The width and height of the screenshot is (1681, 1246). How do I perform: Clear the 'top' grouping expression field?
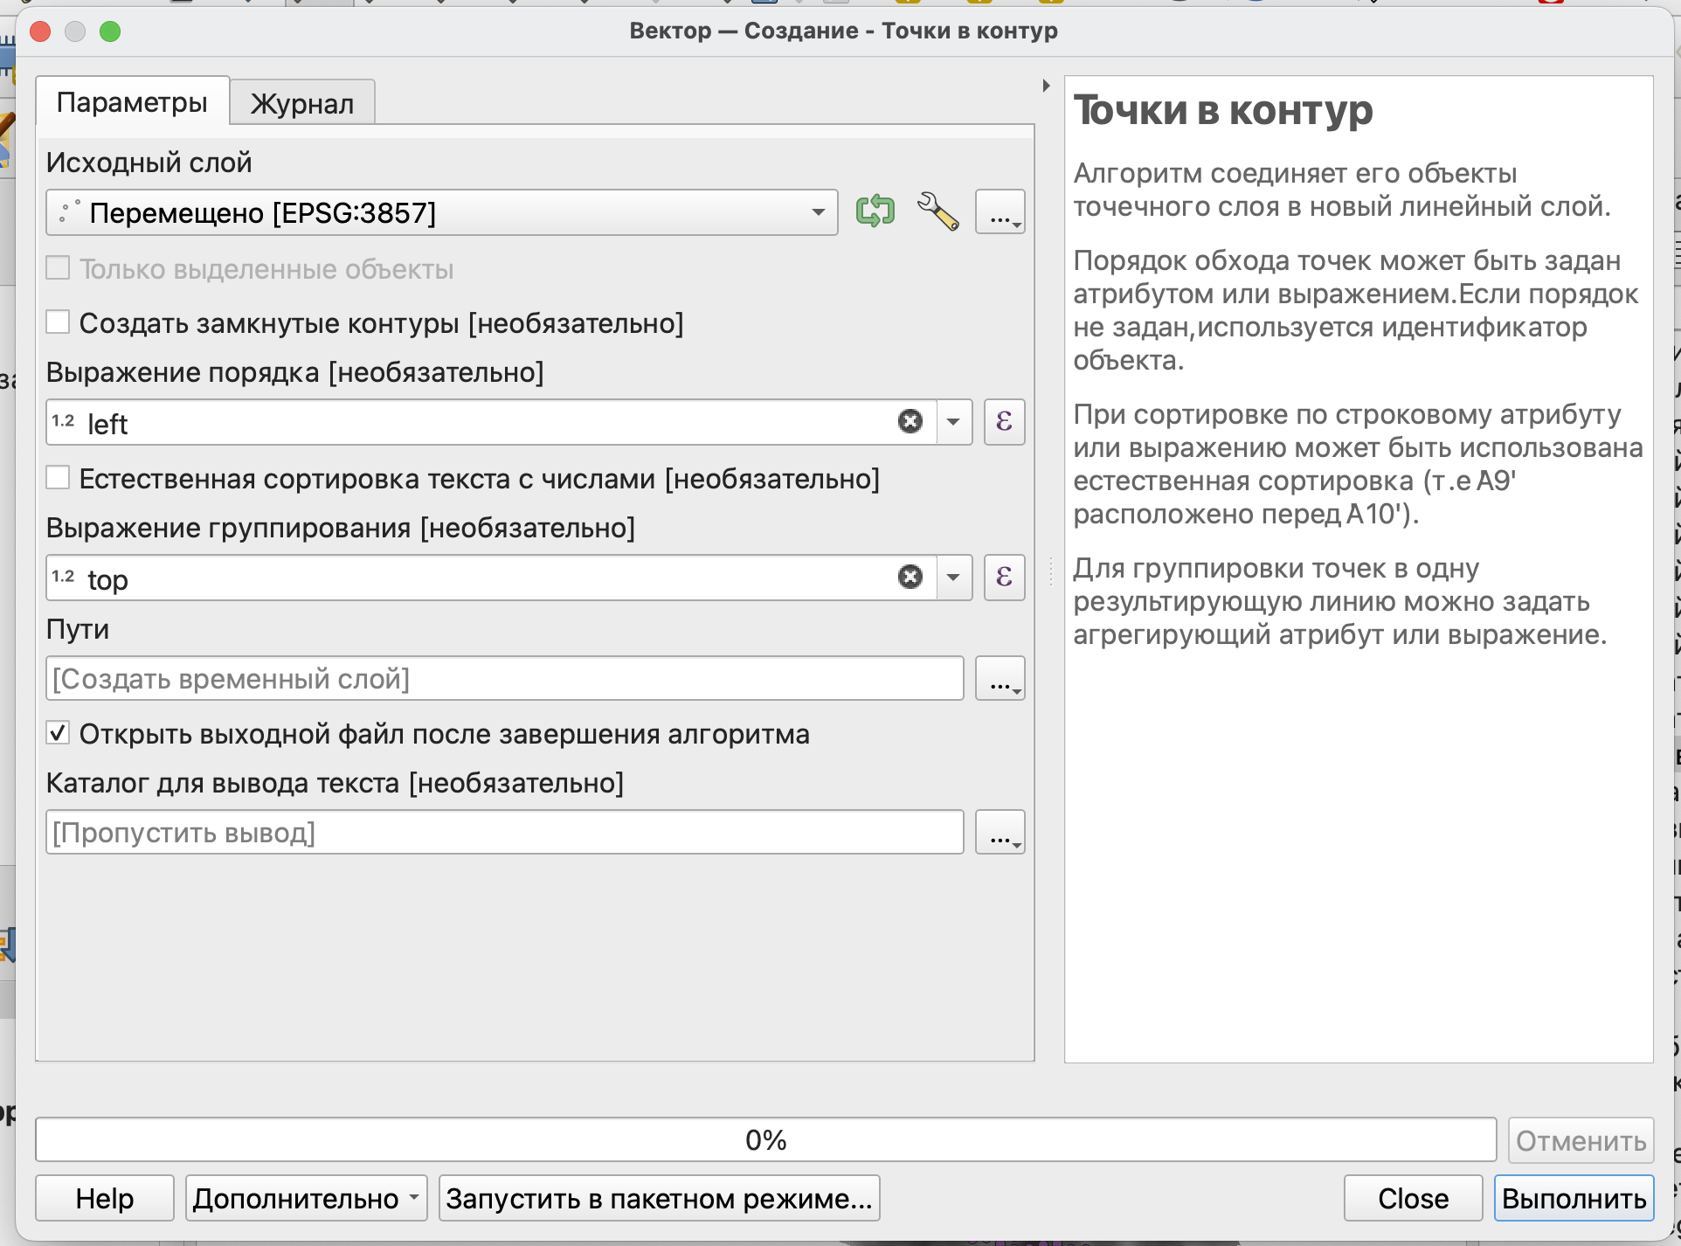[x=910, y=577]
